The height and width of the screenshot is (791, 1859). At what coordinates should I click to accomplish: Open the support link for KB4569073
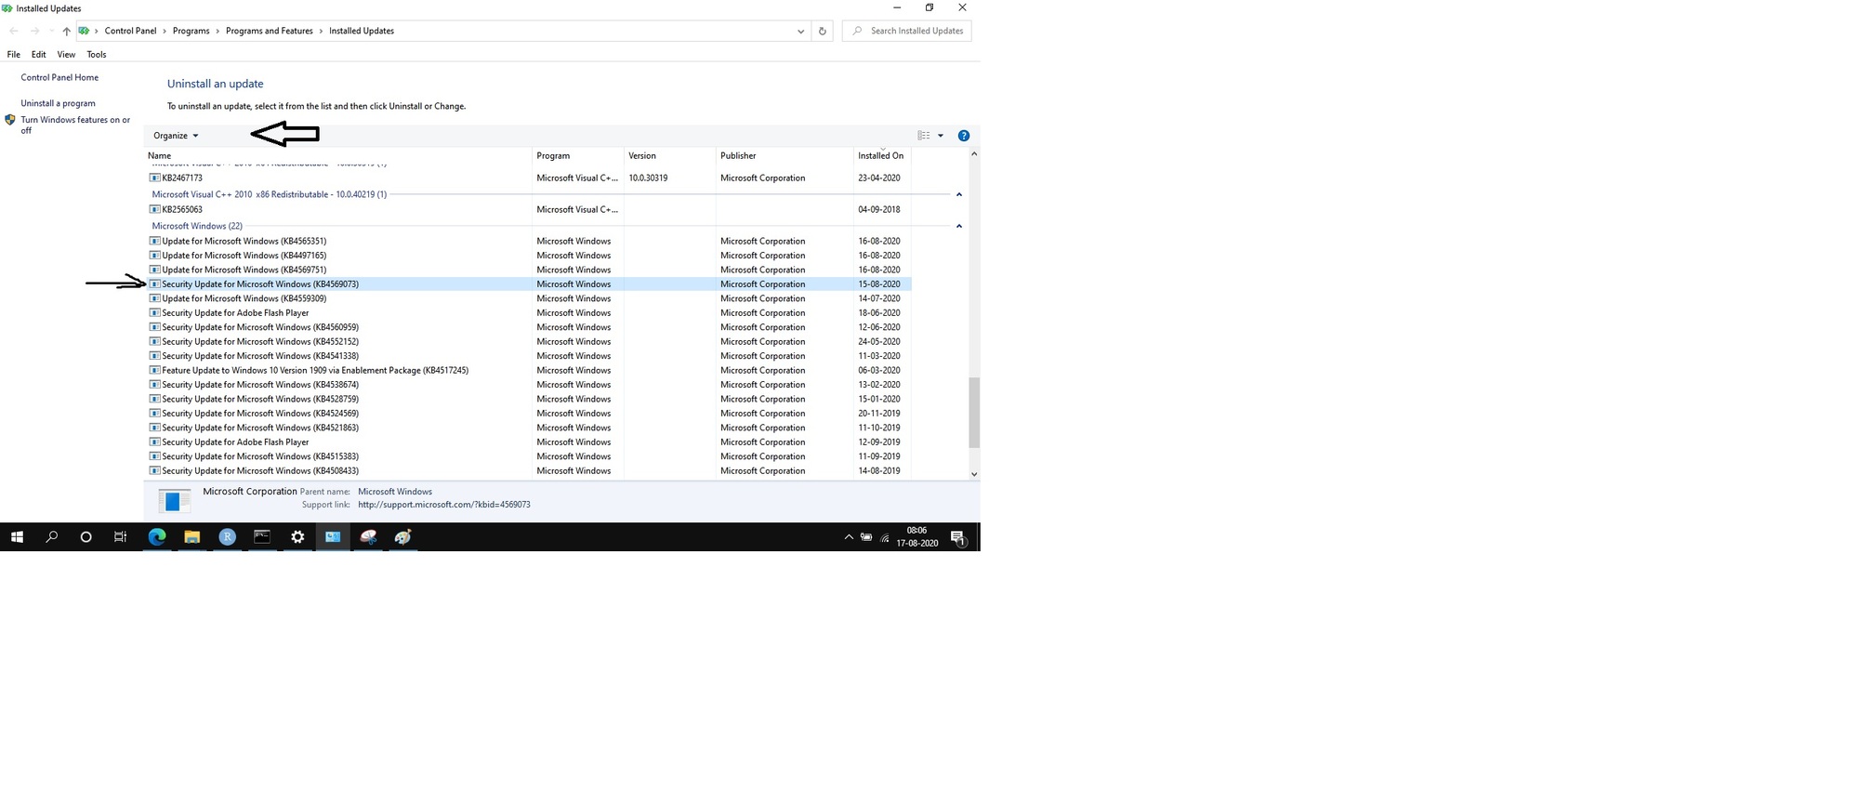tap(444, 505)
